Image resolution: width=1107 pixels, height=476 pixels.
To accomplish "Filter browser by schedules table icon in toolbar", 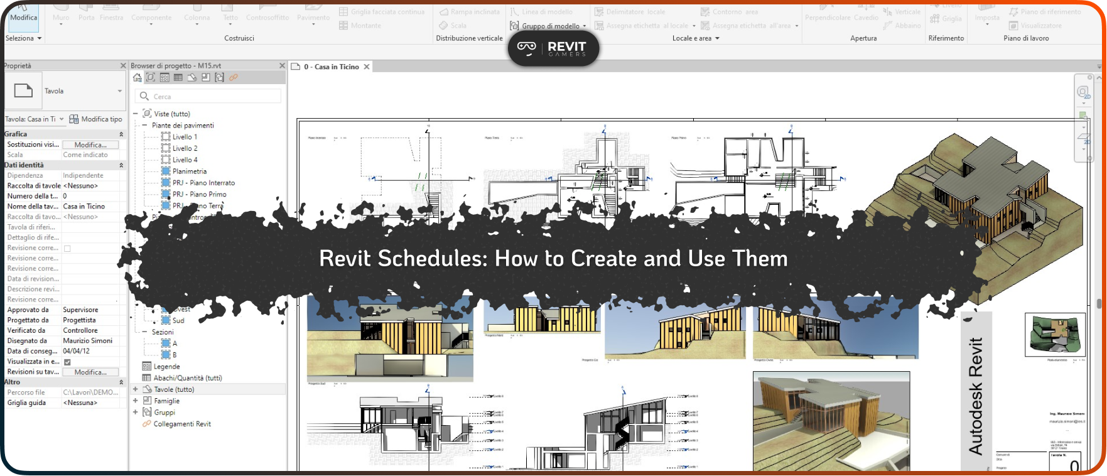I will tap(178, 78).
